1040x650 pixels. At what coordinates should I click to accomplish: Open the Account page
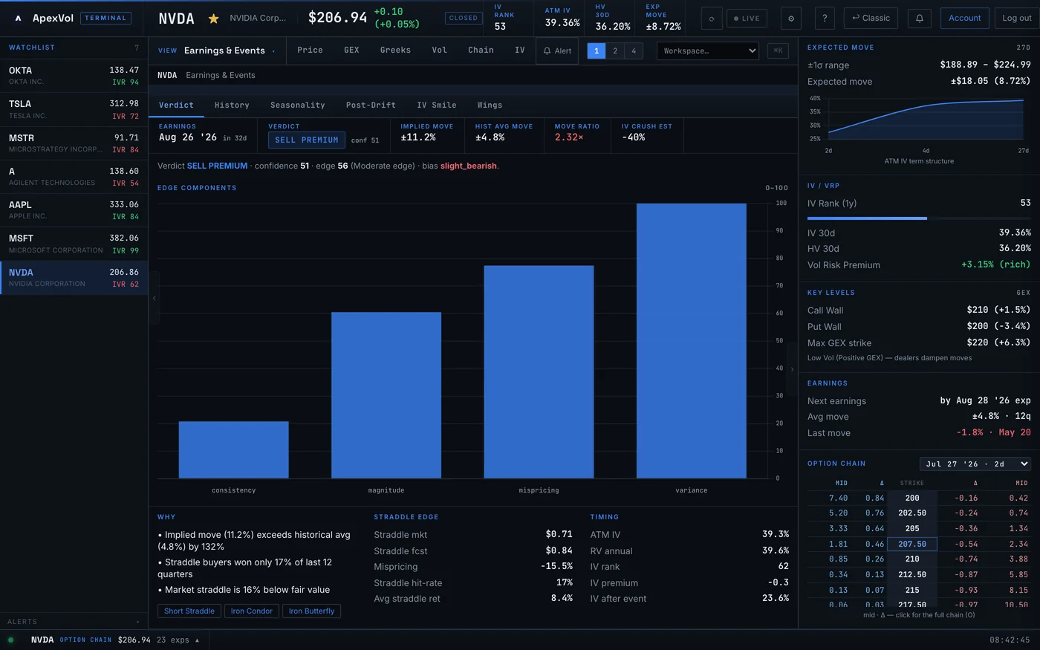[964, 19]
